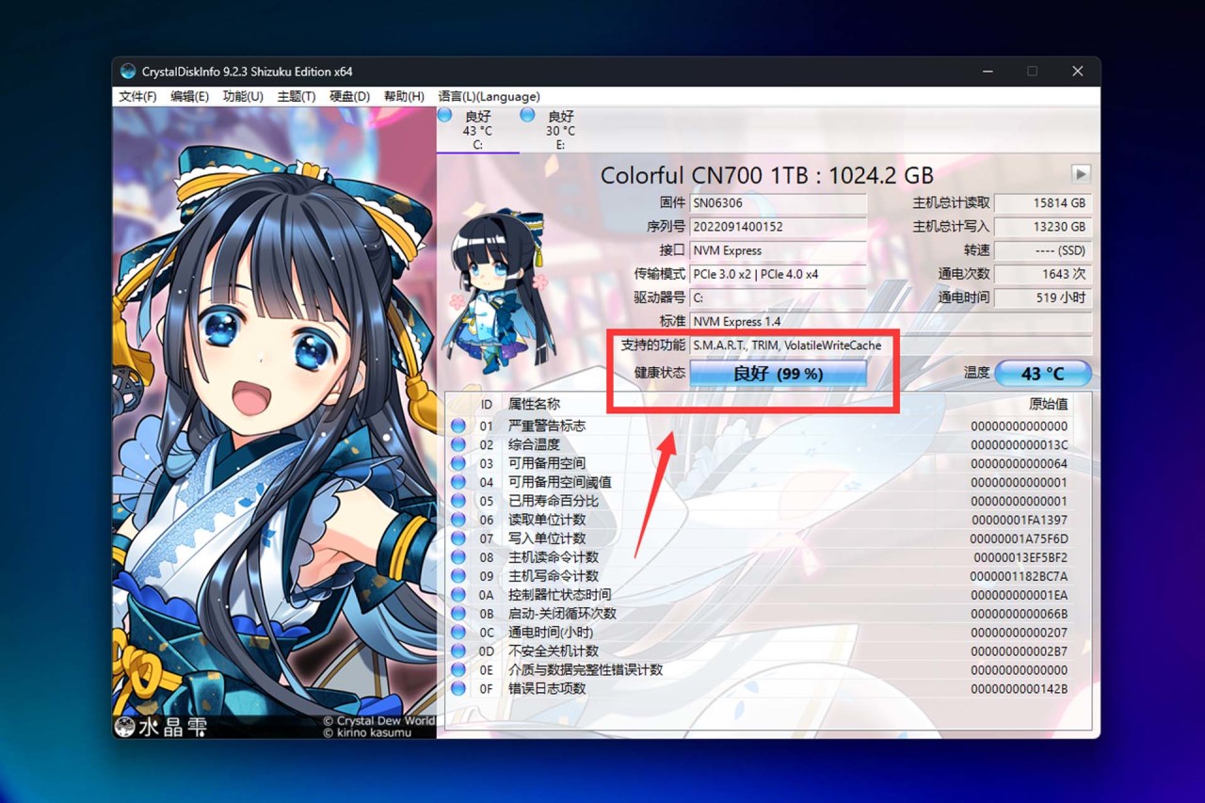Click the 通电时间 value 519 小时
Image resolution: width=1205 pixels, height=803 pixels.
click(1043, 297)
